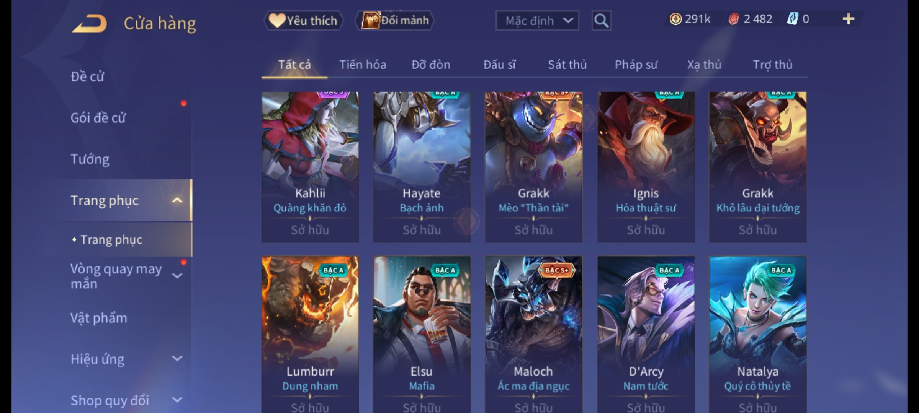The height and width of the screenshot is (413, 919).
Task: Click the gold coin balance icon
Action: pos(675,19)
